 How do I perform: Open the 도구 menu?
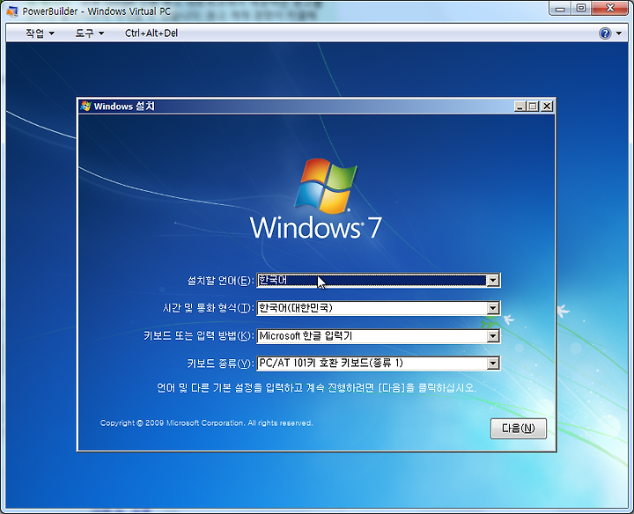click(89, 33)
